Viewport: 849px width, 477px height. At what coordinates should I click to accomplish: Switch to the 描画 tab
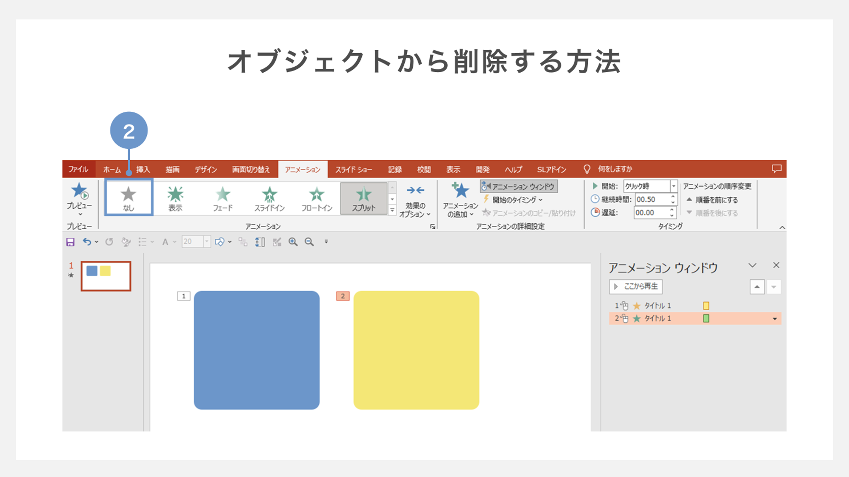[172, 169]
